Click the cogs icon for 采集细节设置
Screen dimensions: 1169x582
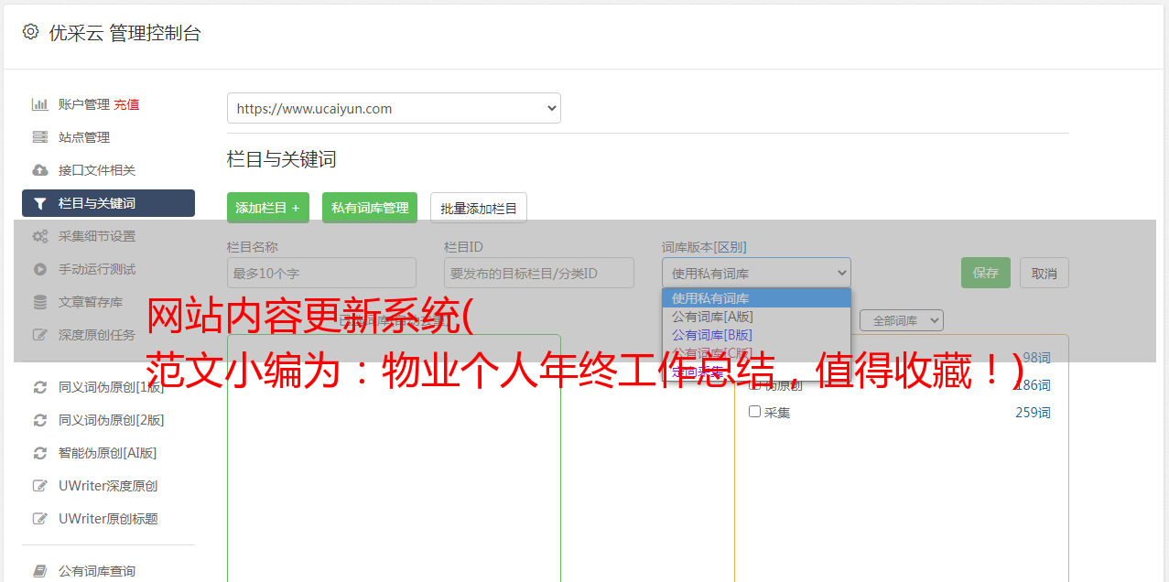click(x=39, y=236)
